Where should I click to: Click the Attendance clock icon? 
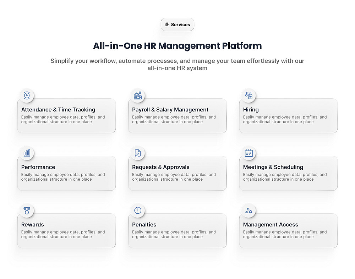click(27, 95)
